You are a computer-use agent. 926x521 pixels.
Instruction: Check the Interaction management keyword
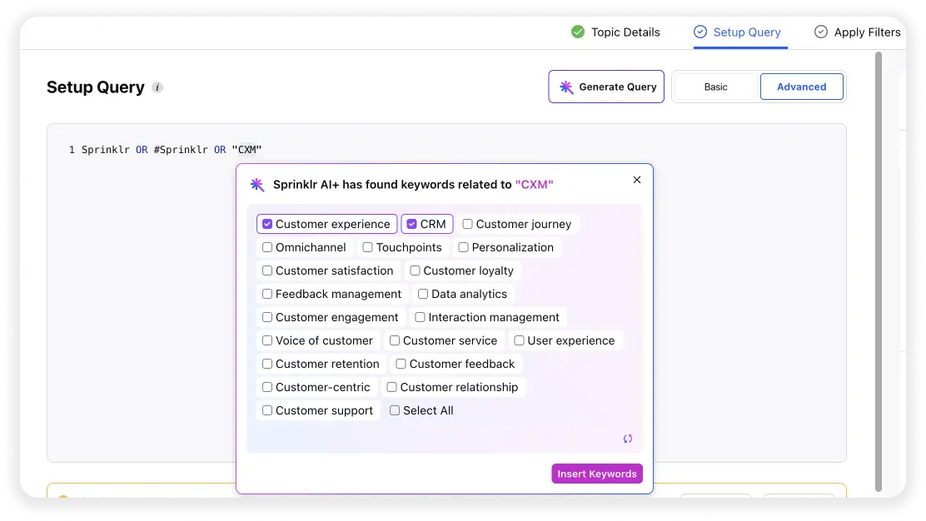pyautogui.click(x=420, y=317)
